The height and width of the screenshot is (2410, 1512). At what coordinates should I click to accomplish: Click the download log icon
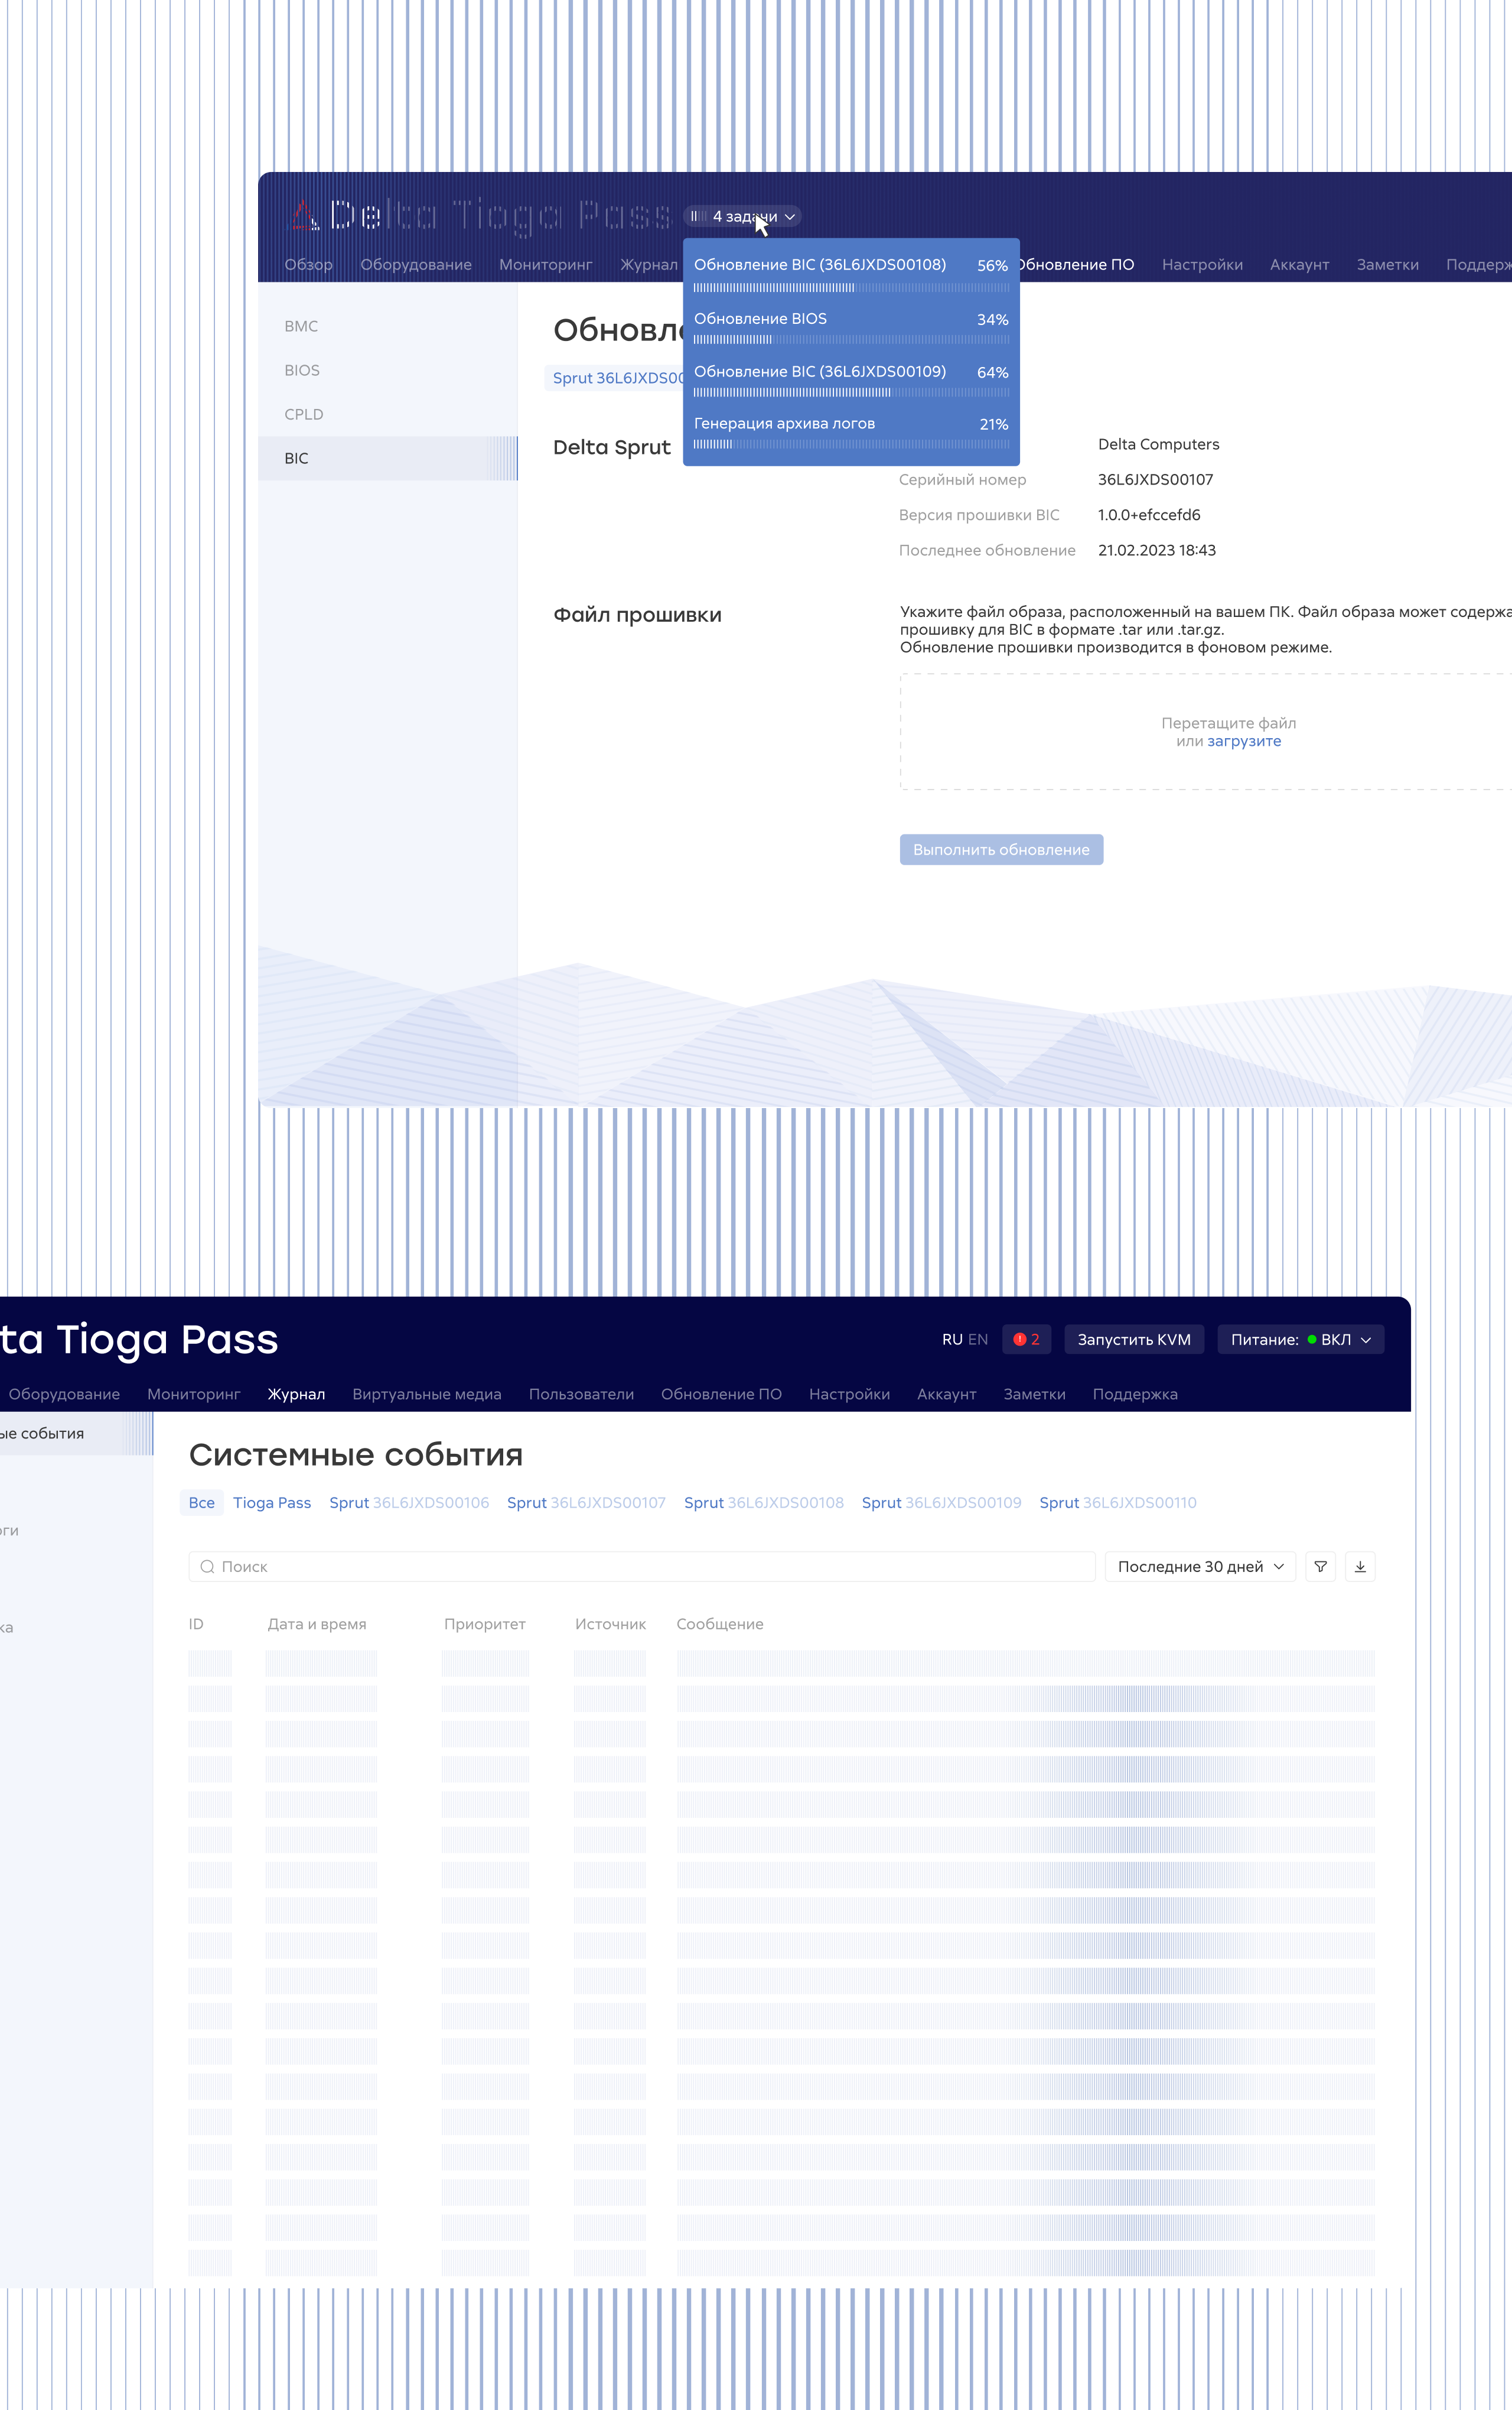click(x=1360, y=1567)
